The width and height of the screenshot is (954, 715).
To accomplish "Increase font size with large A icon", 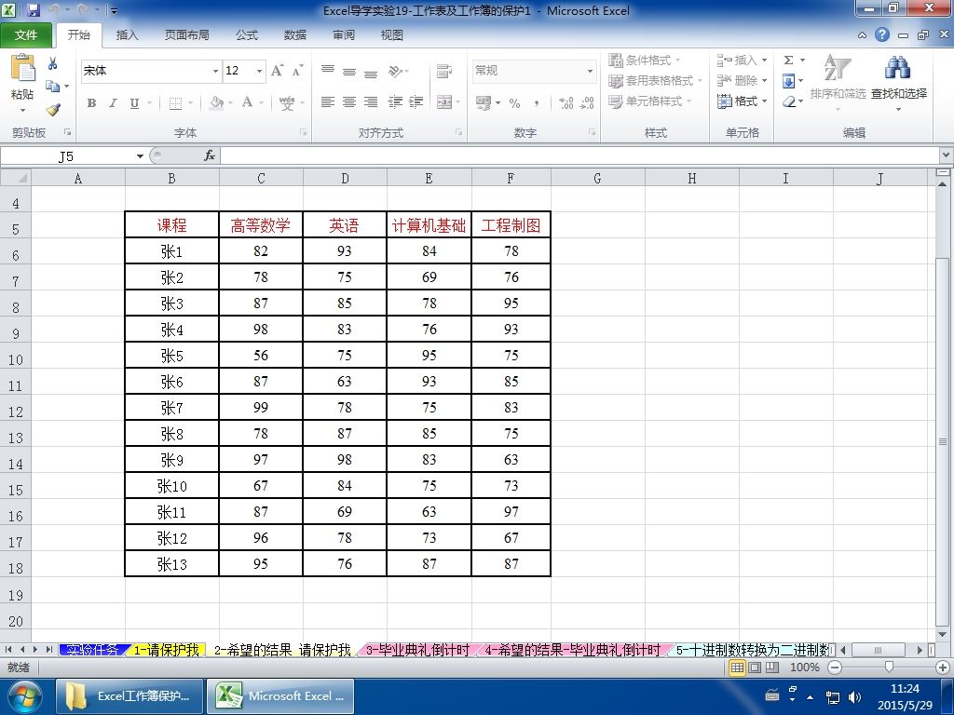I will point(277,71).
